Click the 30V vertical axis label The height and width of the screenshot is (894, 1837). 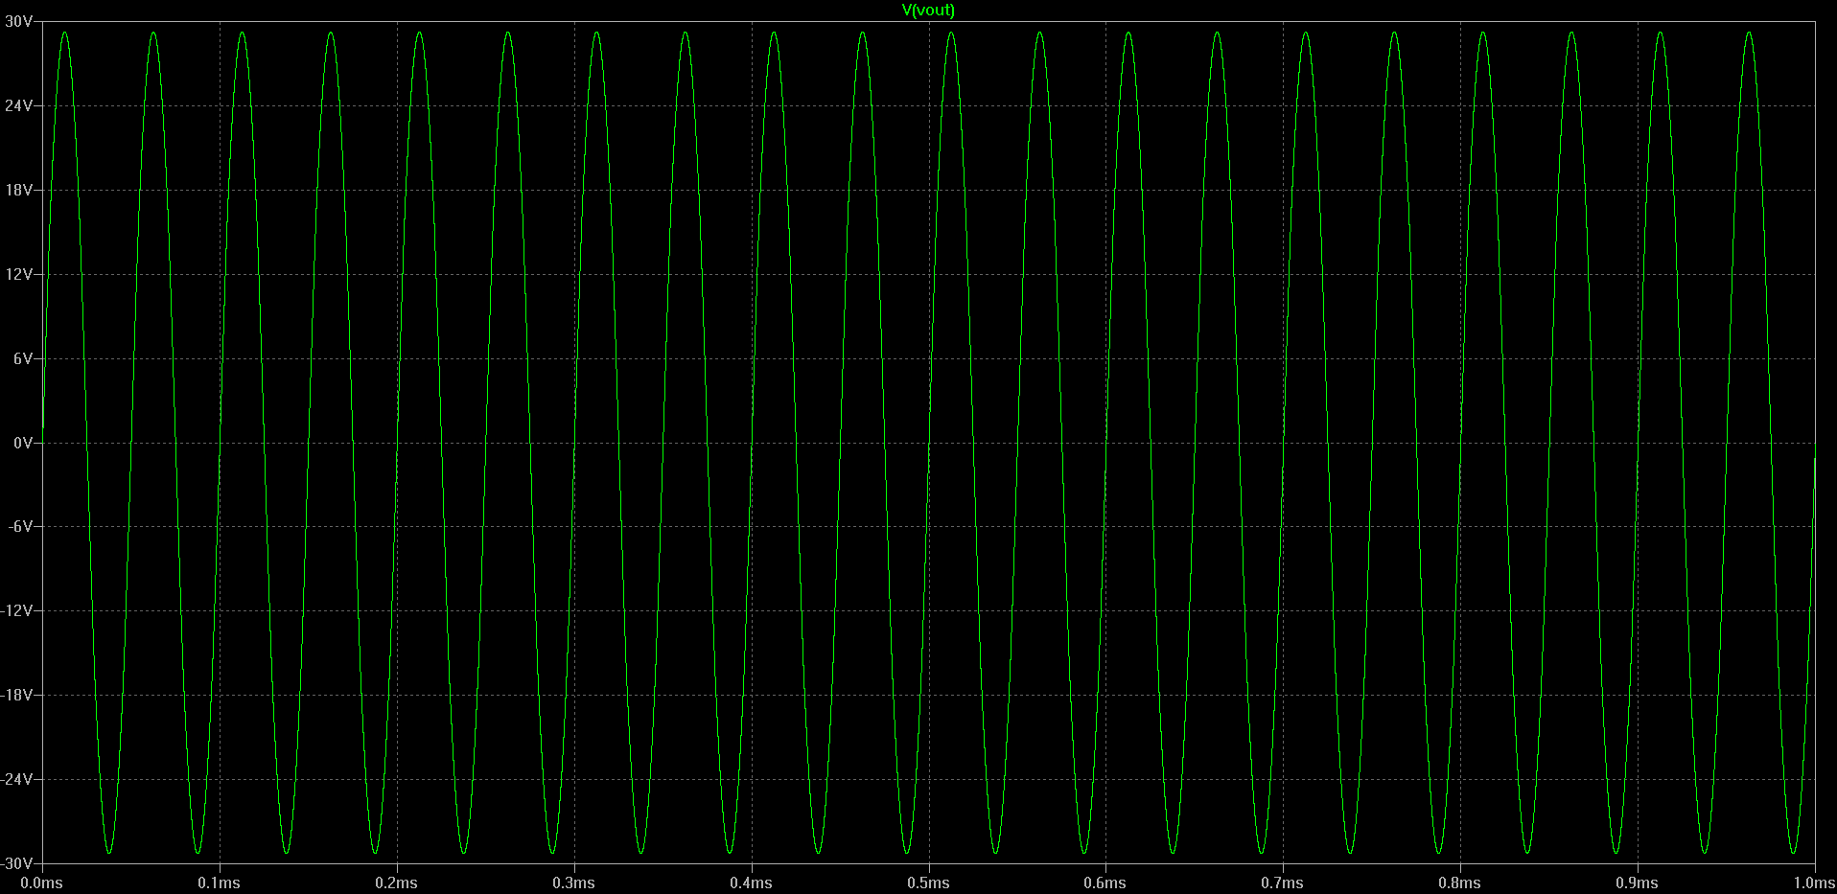click(x=19, y=21)
